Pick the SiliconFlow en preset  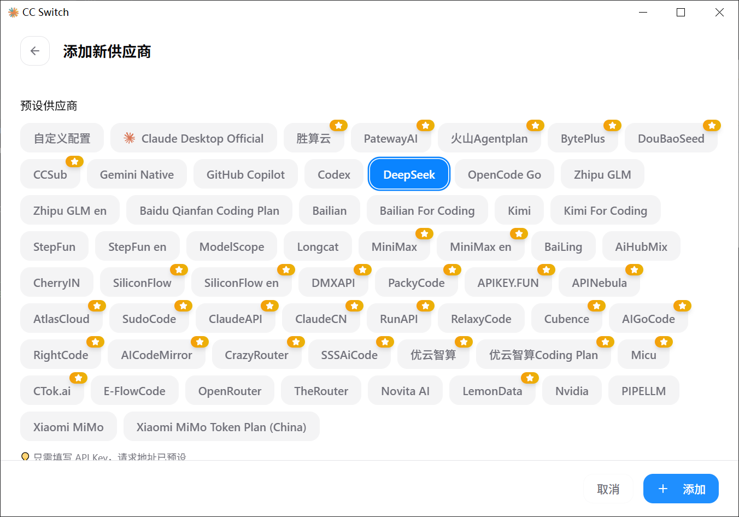(242, 283)
